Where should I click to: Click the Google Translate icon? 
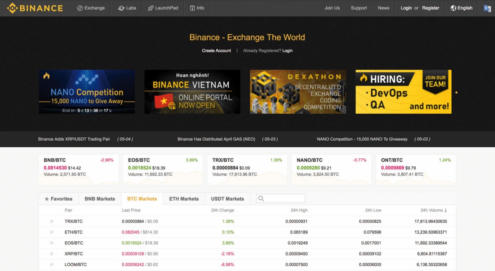click(x=487, y=8)
